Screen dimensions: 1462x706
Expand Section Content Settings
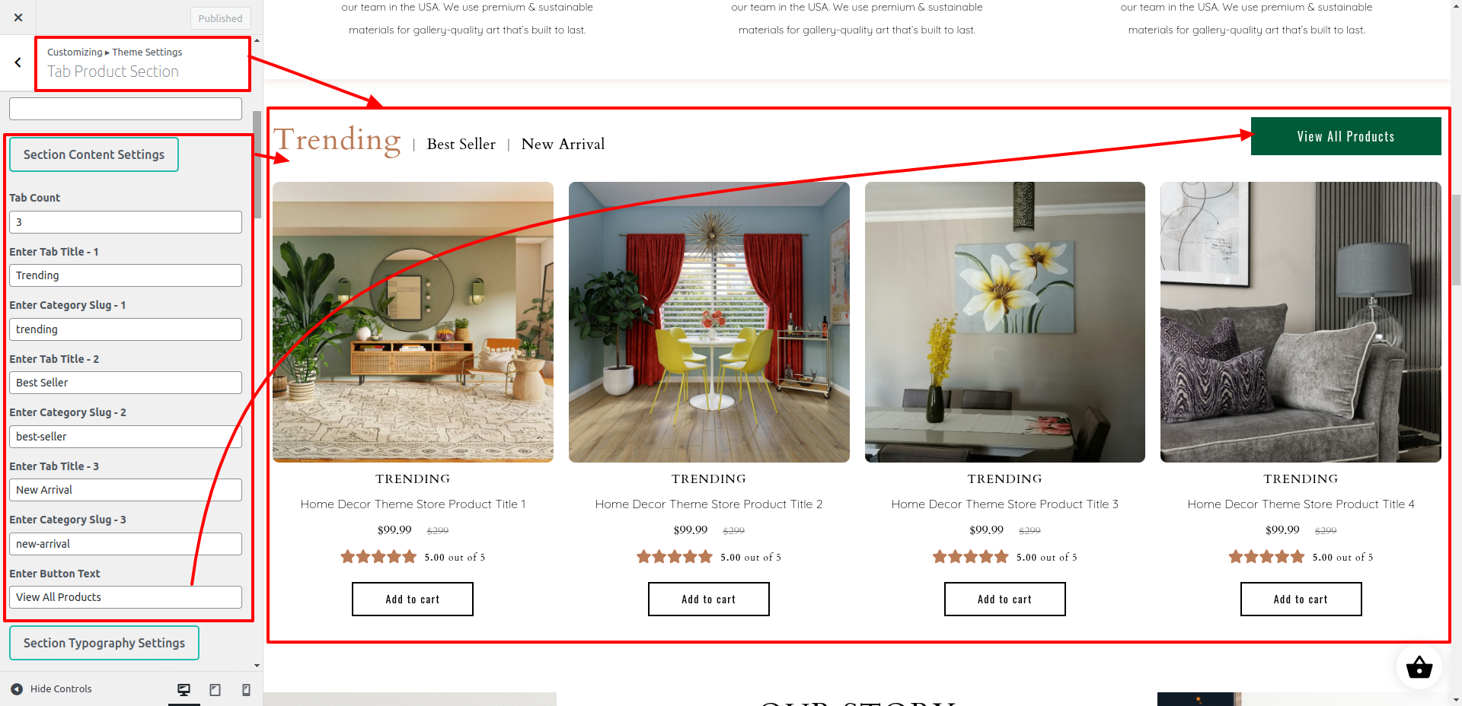tap(94, 154)
